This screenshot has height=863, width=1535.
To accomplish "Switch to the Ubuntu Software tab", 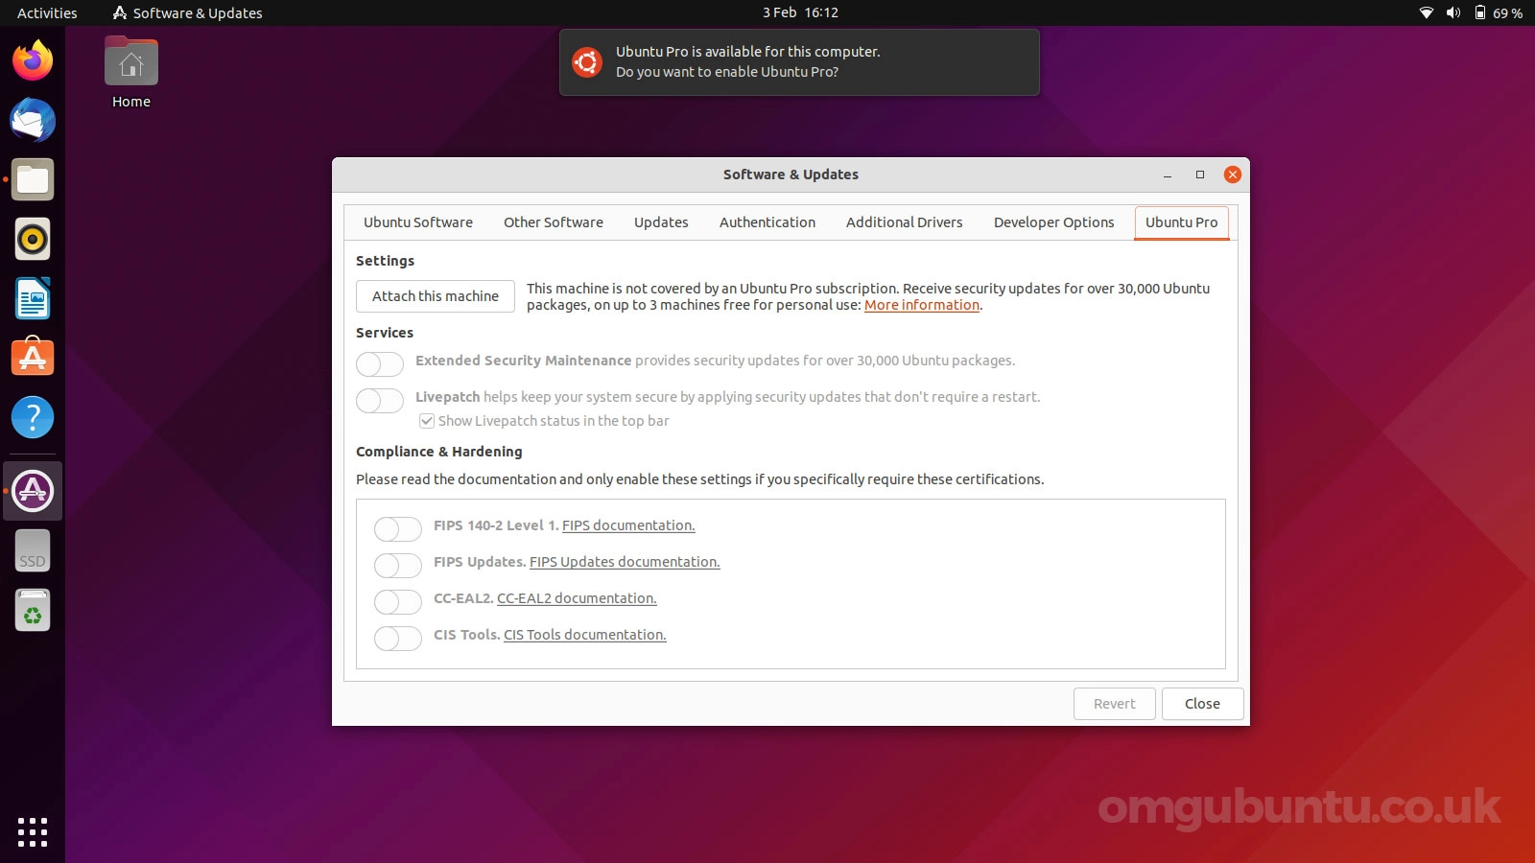I will 418,222.
